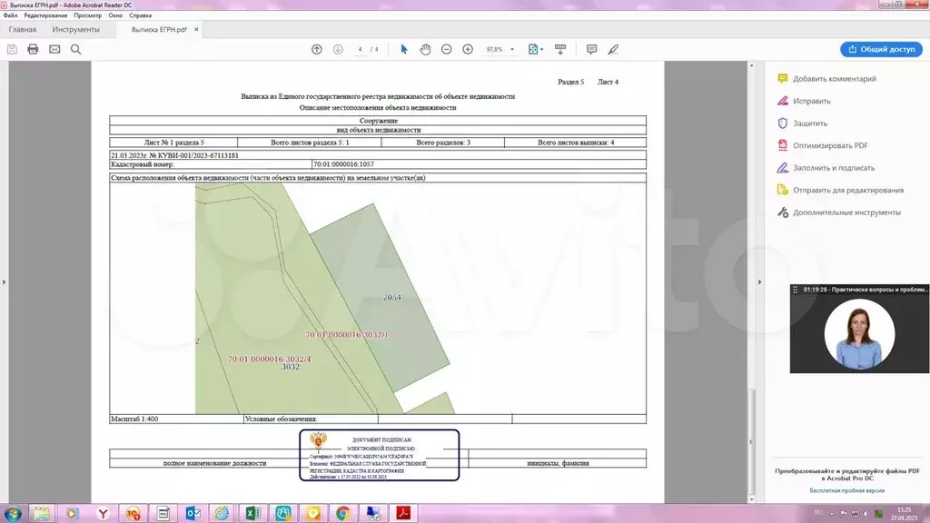Click the add comment bubble icon in toolbar

pyautogui.click(x=591, y=49)
